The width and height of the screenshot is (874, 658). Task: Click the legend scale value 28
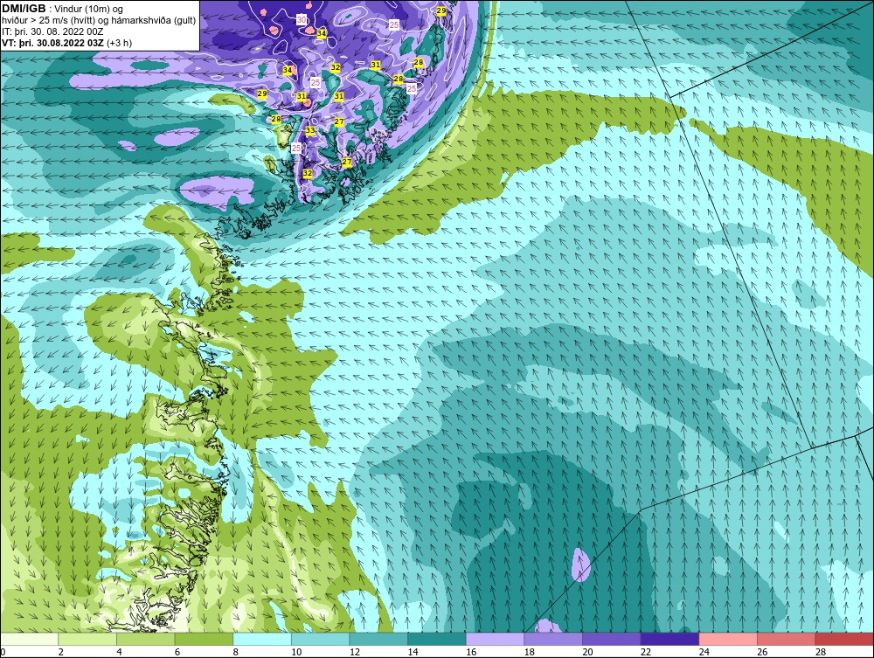pyautogui.click(x=821, y=652)
